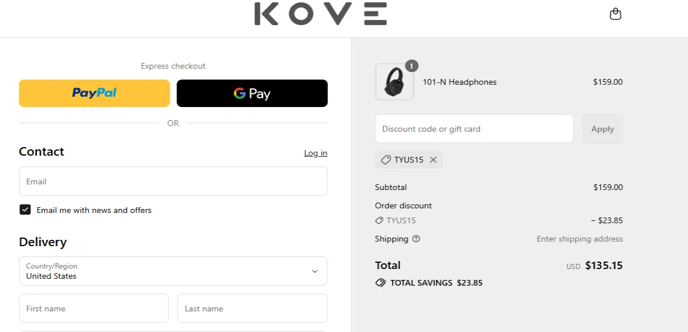Click the item quantity badge
The height and width of the screenshot is (332, 688).
coord(412,65)
